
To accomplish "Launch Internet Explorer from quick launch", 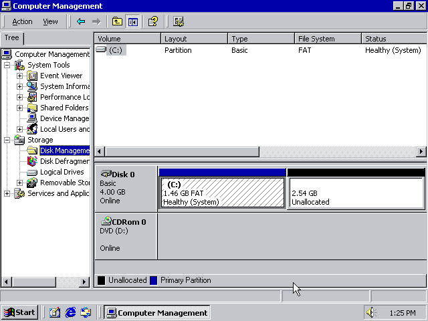I will point(70,312).
